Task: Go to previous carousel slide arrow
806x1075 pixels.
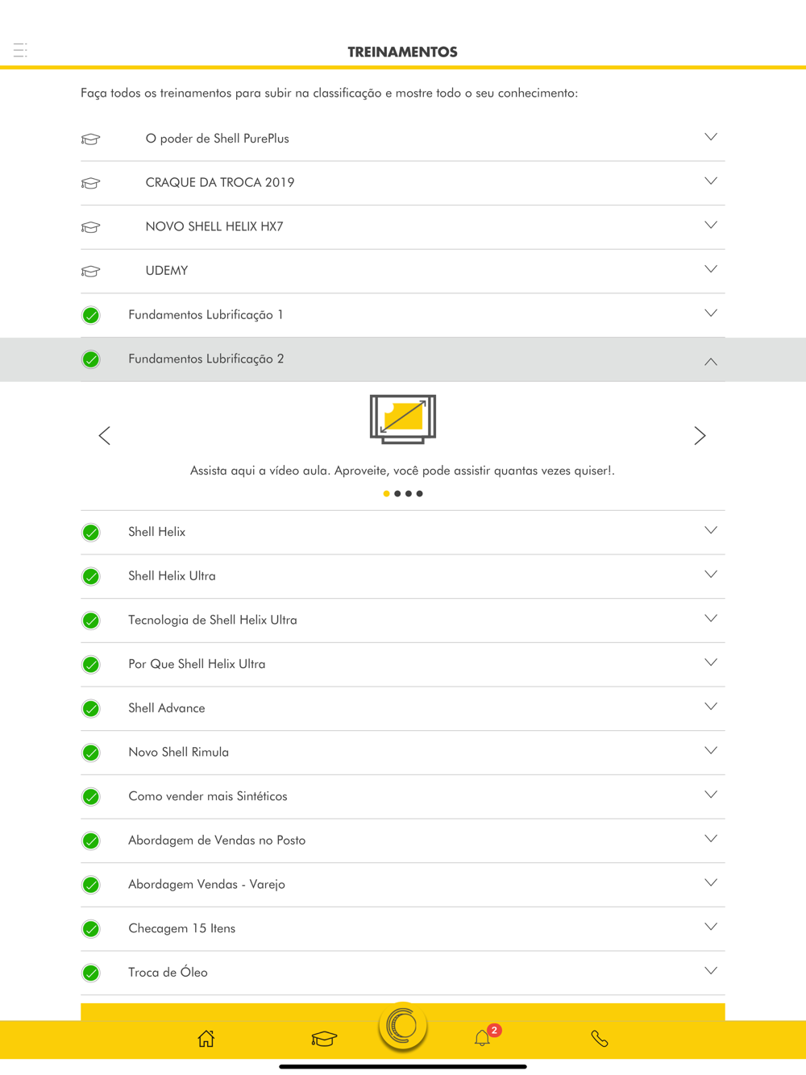Action: (x=105, y=435)
